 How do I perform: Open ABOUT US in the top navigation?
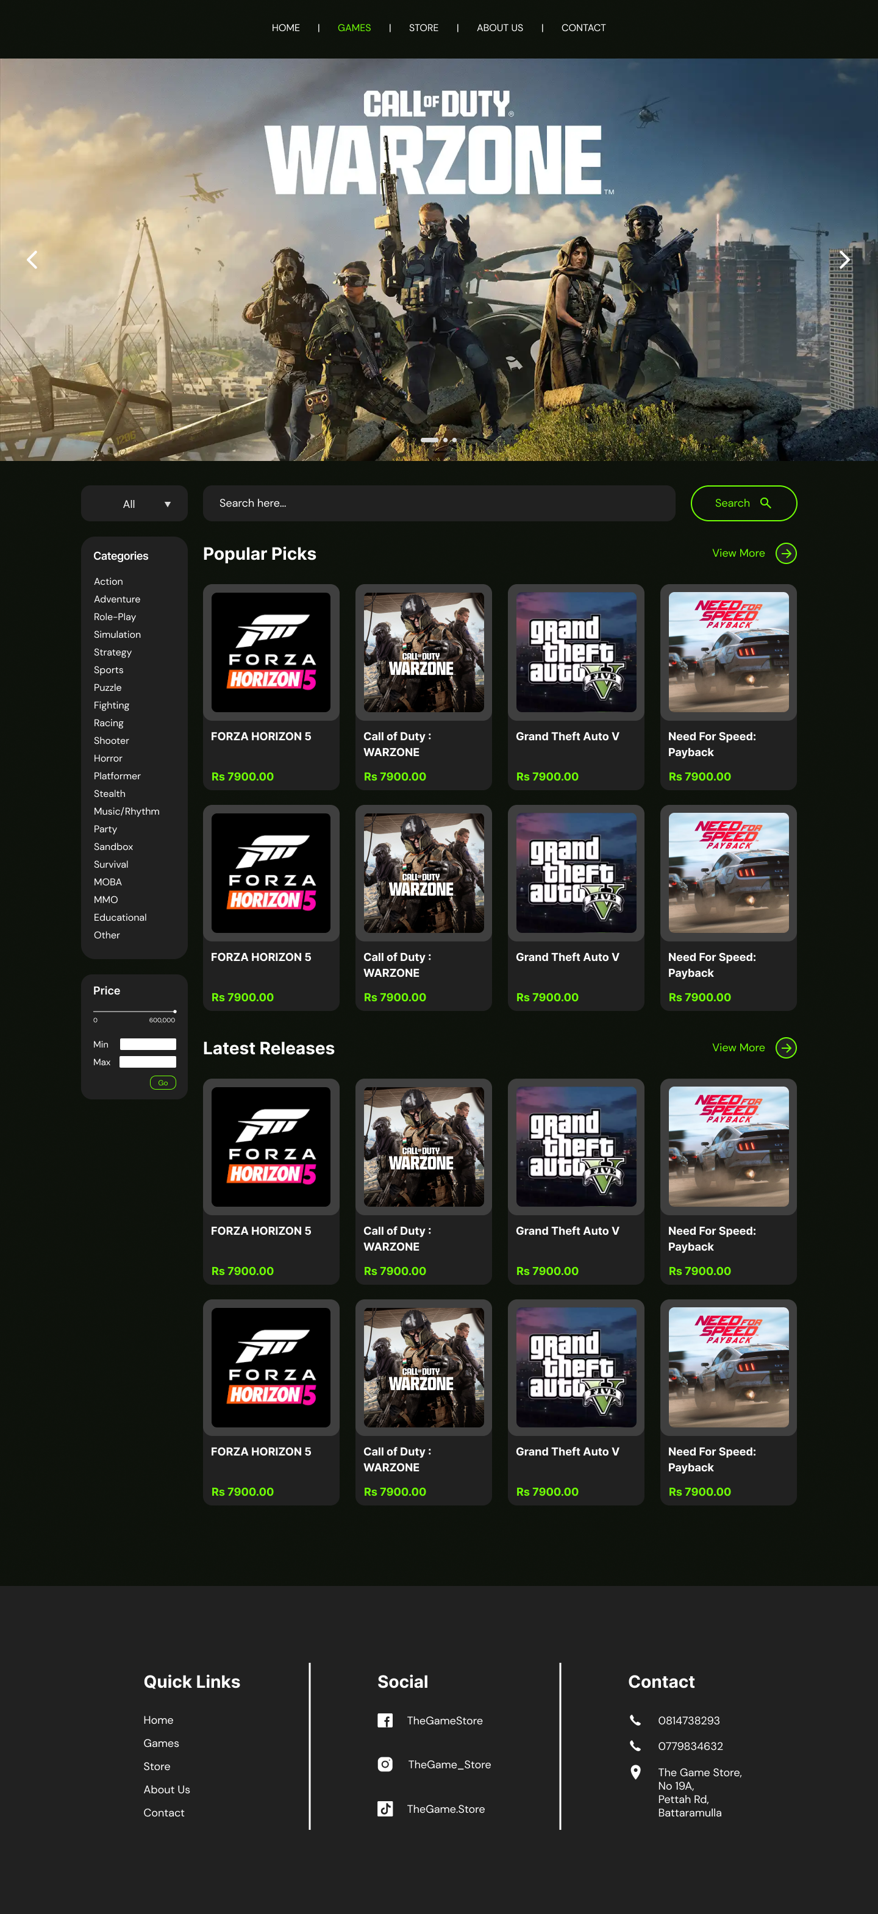coord(500,28)
